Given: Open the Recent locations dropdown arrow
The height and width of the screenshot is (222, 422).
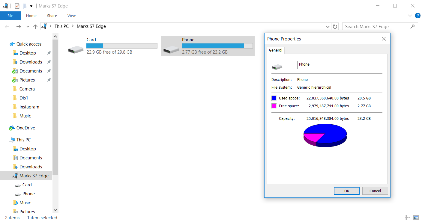Looking at the screenshot, I should pyautogui.click(x=28, y=27).
